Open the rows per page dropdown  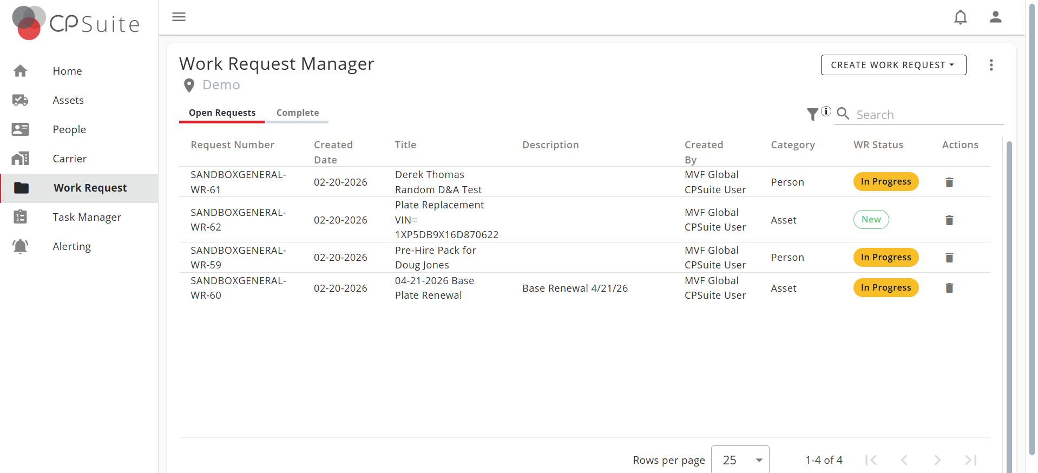click(740, 460)
